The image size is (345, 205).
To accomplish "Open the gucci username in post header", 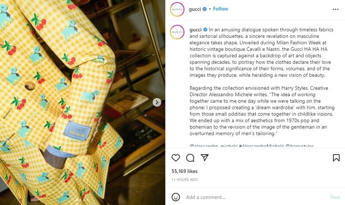I will point(195,9).
